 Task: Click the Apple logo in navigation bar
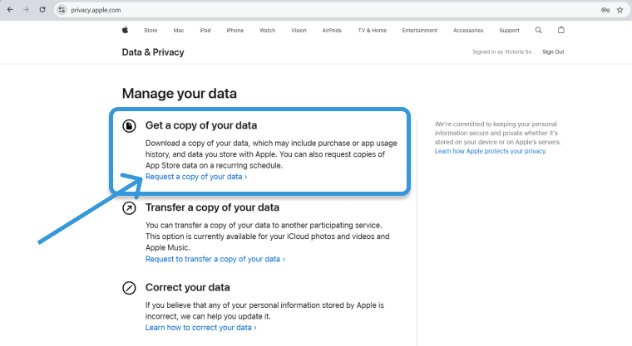point(126,30)
